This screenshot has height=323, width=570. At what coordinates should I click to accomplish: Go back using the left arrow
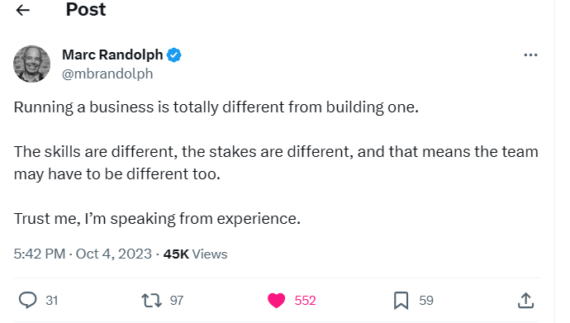[x=22, y=10]
